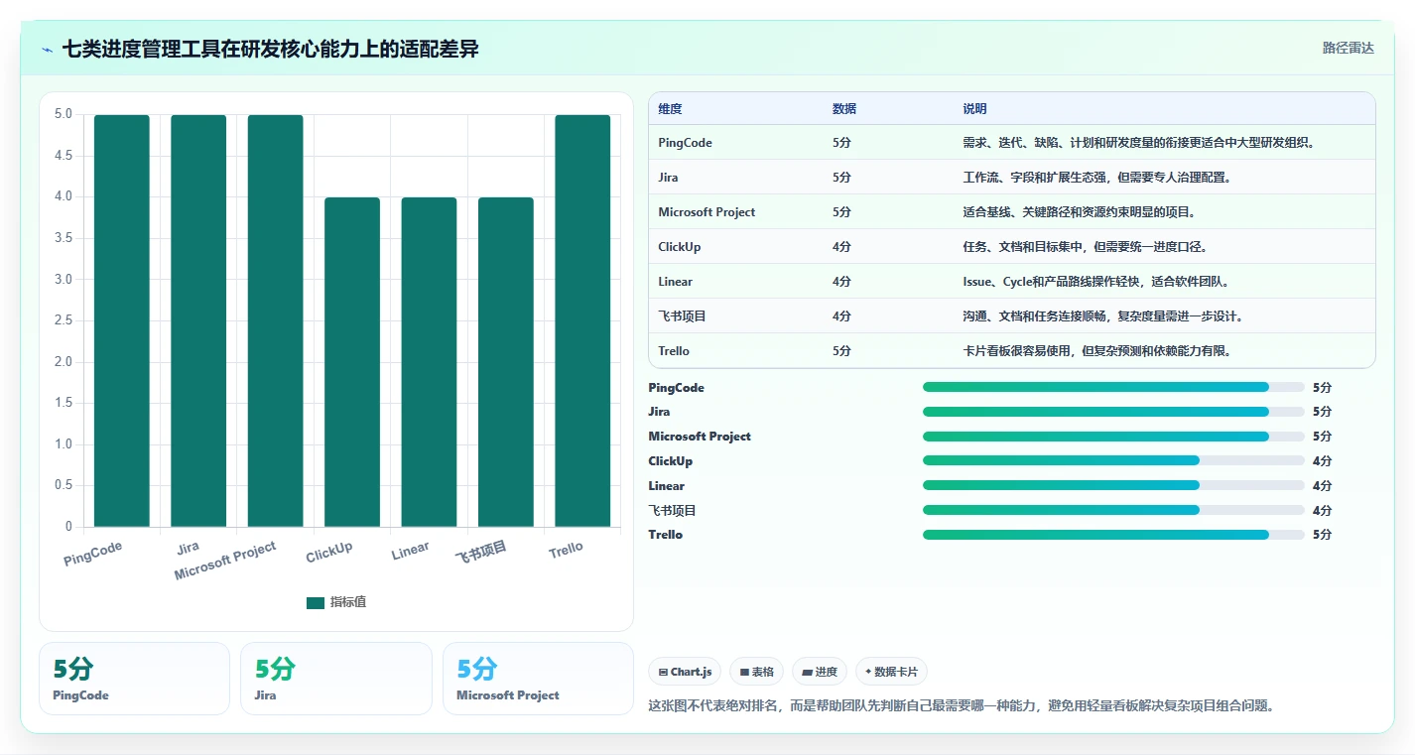Click the Linear progress bar
The height and width of the screenshot is (755, 1415).
point(1113,485)
